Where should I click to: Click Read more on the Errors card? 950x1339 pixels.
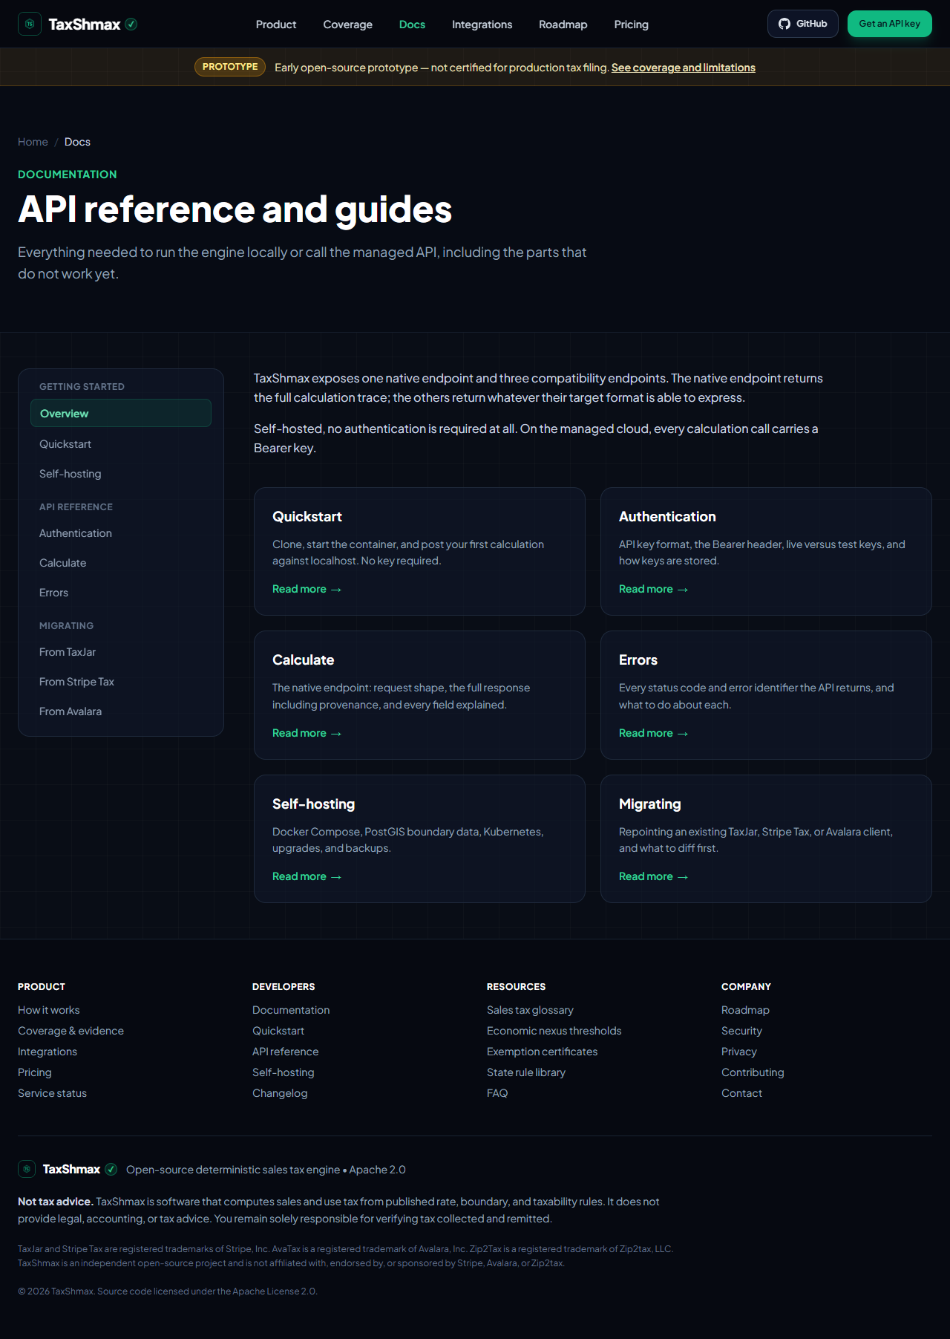point(653,733)
